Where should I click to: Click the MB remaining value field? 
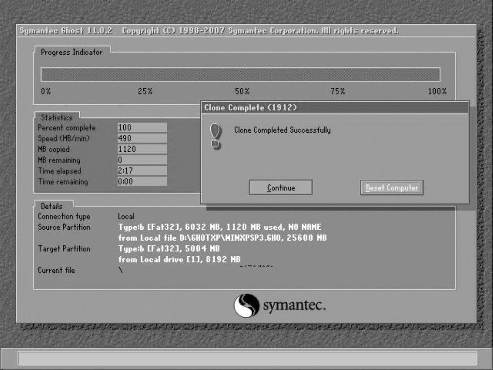pyautogui.click(x=142, y=160)
